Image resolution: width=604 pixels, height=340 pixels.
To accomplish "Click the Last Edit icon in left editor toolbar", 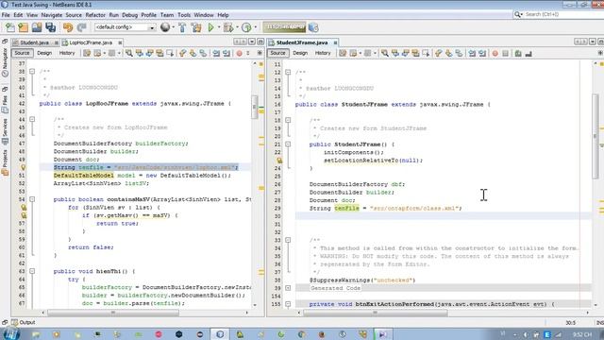I will [87, 53].
